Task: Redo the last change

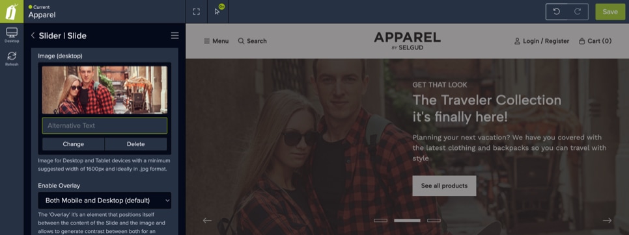Action: pyautogui.click(x=578, y=12)
